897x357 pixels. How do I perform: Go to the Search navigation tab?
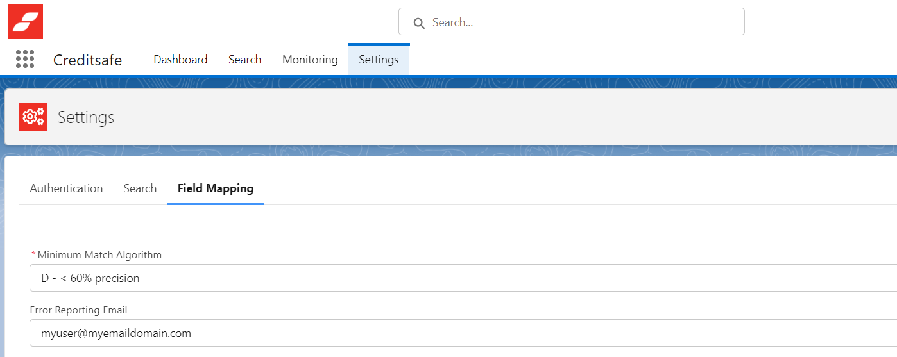pos(244,60)
